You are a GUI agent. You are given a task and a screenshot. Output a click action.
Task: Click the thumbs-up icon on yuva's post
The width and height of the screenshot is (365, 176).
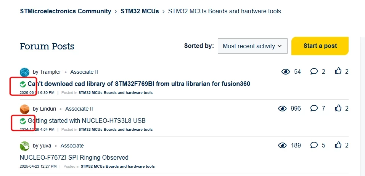click(x=338, y=145)
